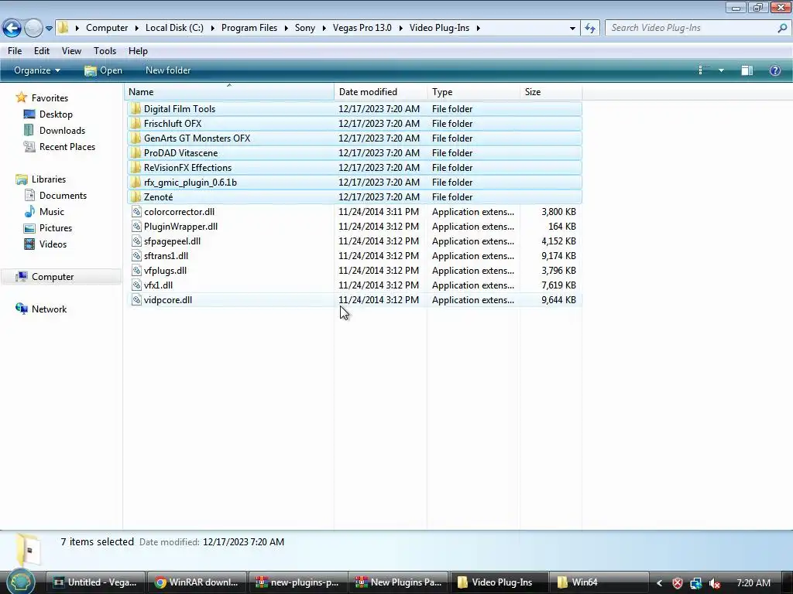The image size is (793, 594).
Task: Open the Tools menu
Action: pos(105,51)
